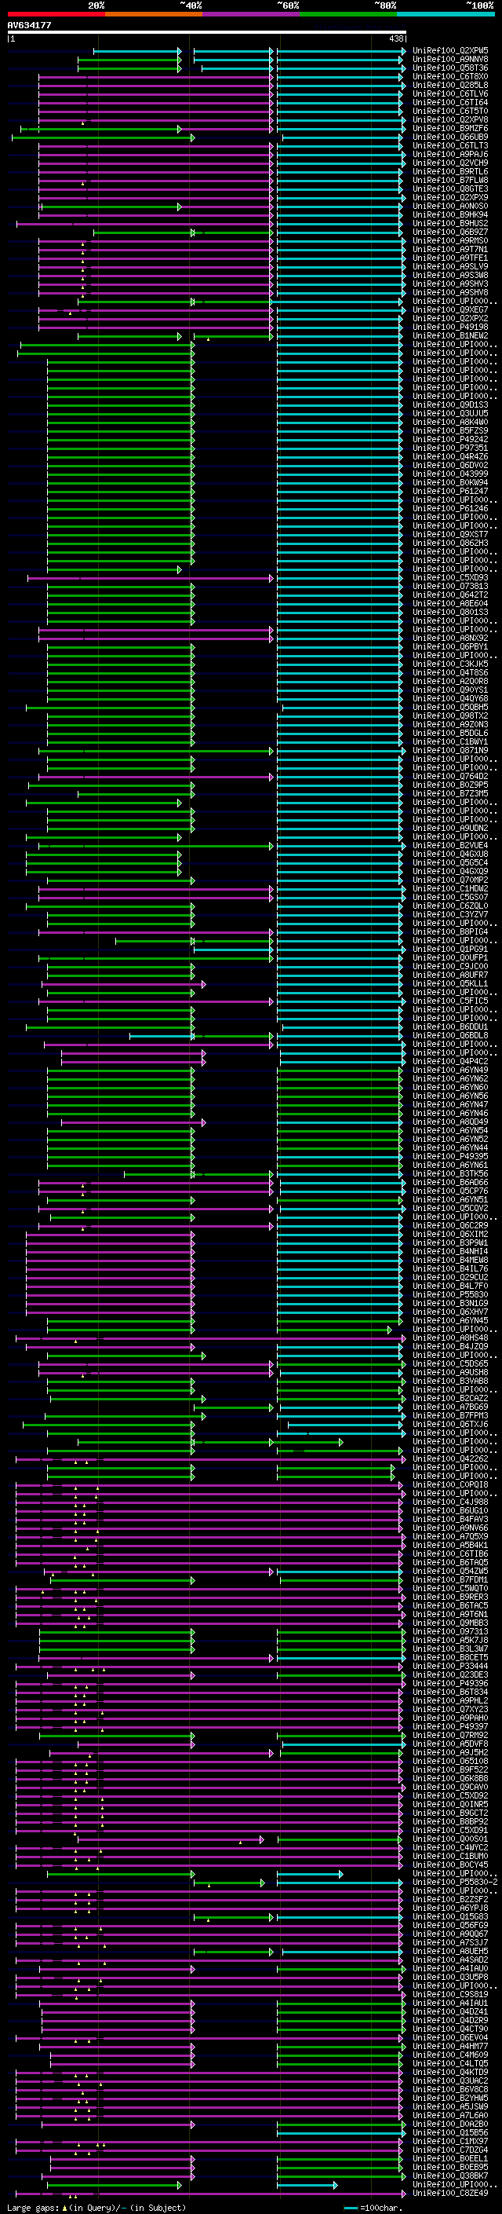Select hit UniRef100_P97351
Image resolution: width=502 pixels, height=2214 pixels.
pyautogui.click(x=449, y=448)
